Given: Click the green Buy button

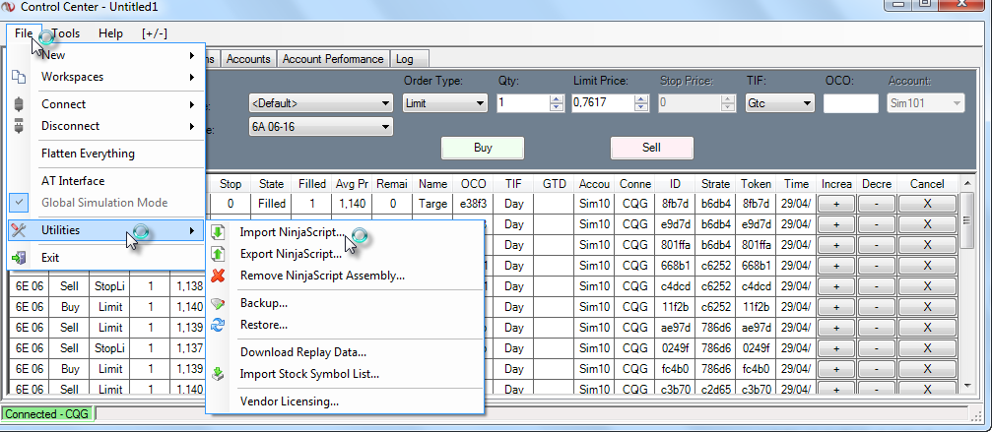Looking at the screenshot, I should (483, 148).
